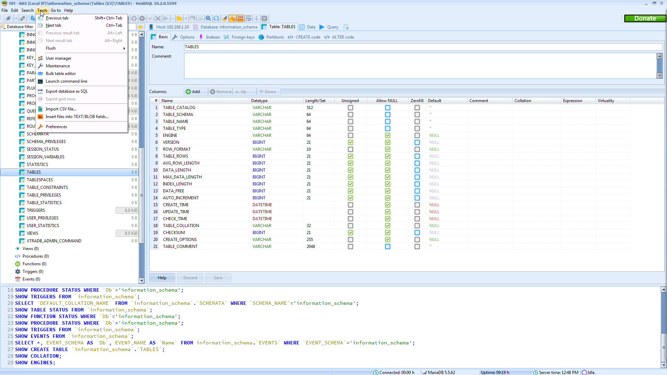Open User manager from Tools menu
This screenshot has height=375, width=667.
(x=58, y=58)
